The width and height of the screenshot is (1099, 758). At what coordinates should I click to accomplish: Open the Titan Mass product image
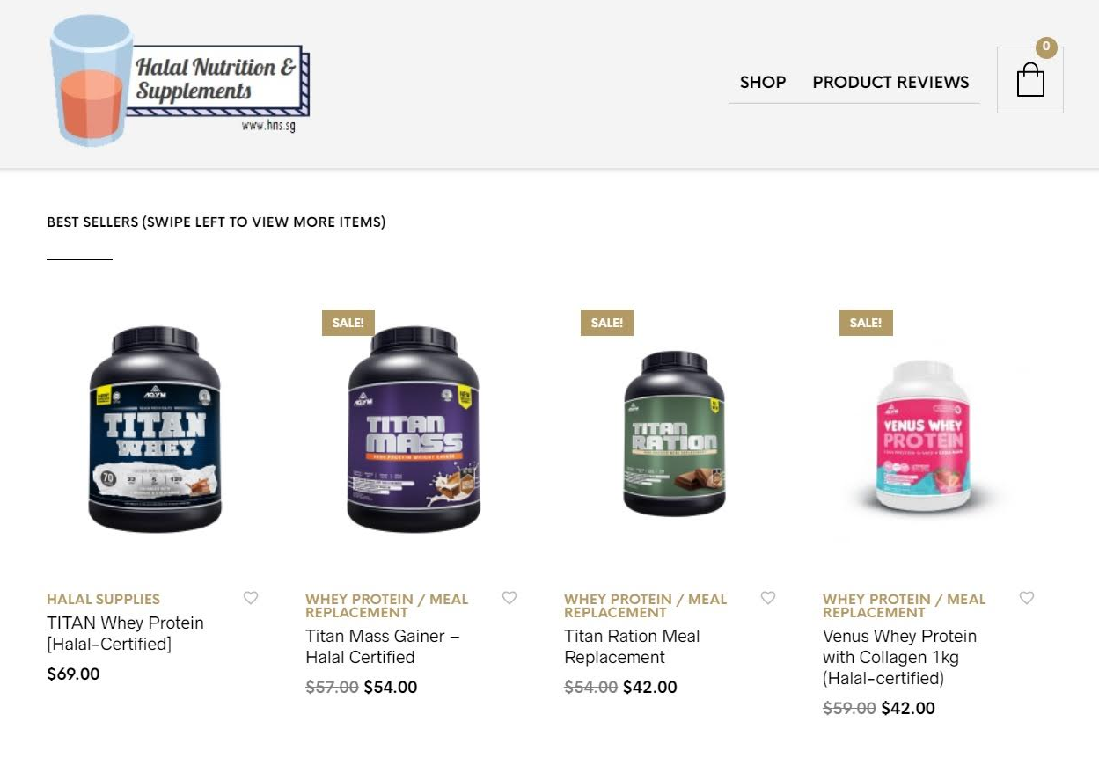click(414, 429)
